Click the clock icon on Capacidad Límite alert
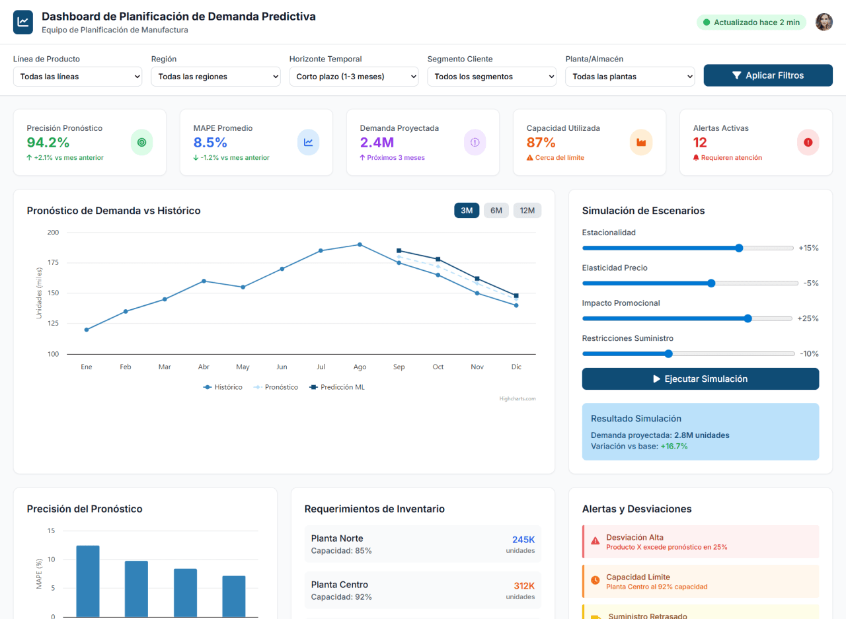 596,580
